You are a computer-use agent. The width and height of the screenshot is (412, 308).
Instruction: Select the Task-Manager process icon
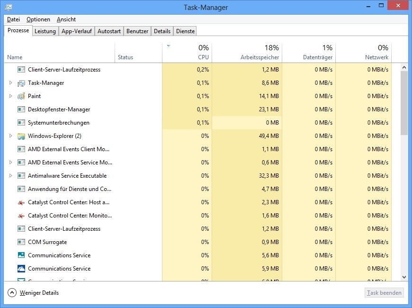[21, 83]
